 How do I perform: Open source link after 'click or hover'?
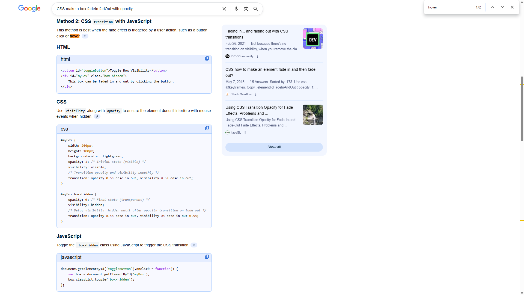[x=85, y=36]
